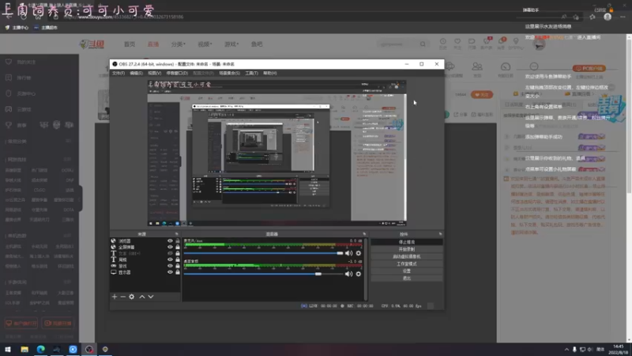Open Windows Start menu
Screen dimensions: 632x356
[x=8, y=349]
